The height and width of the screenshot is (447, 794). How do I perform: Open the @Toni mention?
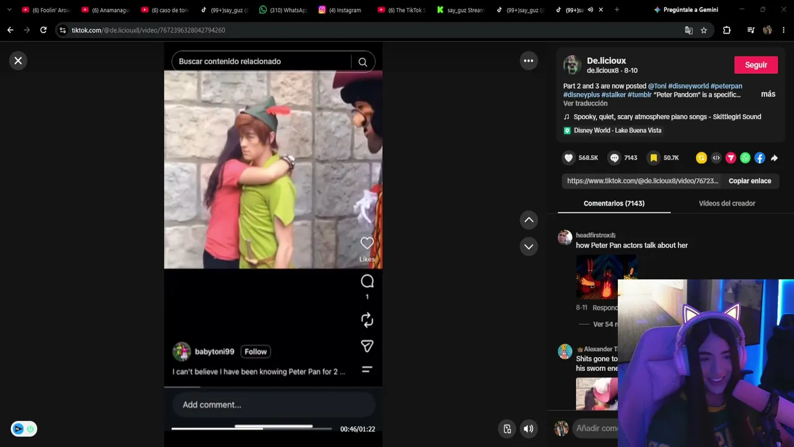657,86
